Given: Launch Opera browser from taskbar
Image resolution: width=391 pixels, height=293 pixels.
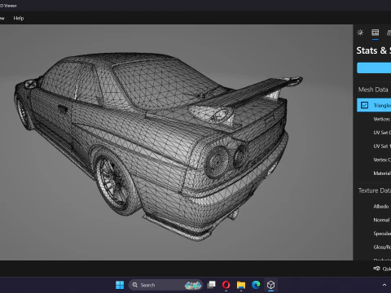Looking at the screenshot, I should pos(226,285).
